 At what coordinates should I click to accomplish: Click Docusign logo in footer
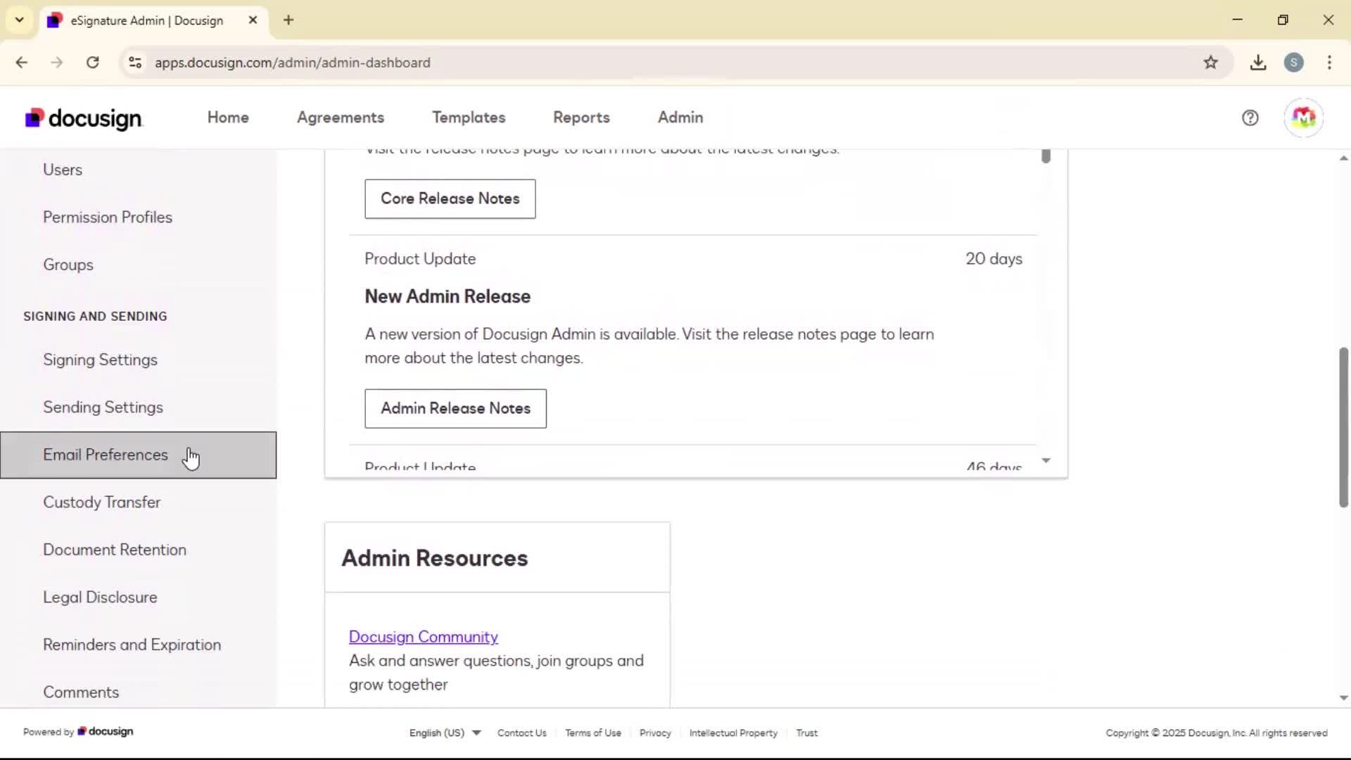pyautogui.click(x=106, y=732)
